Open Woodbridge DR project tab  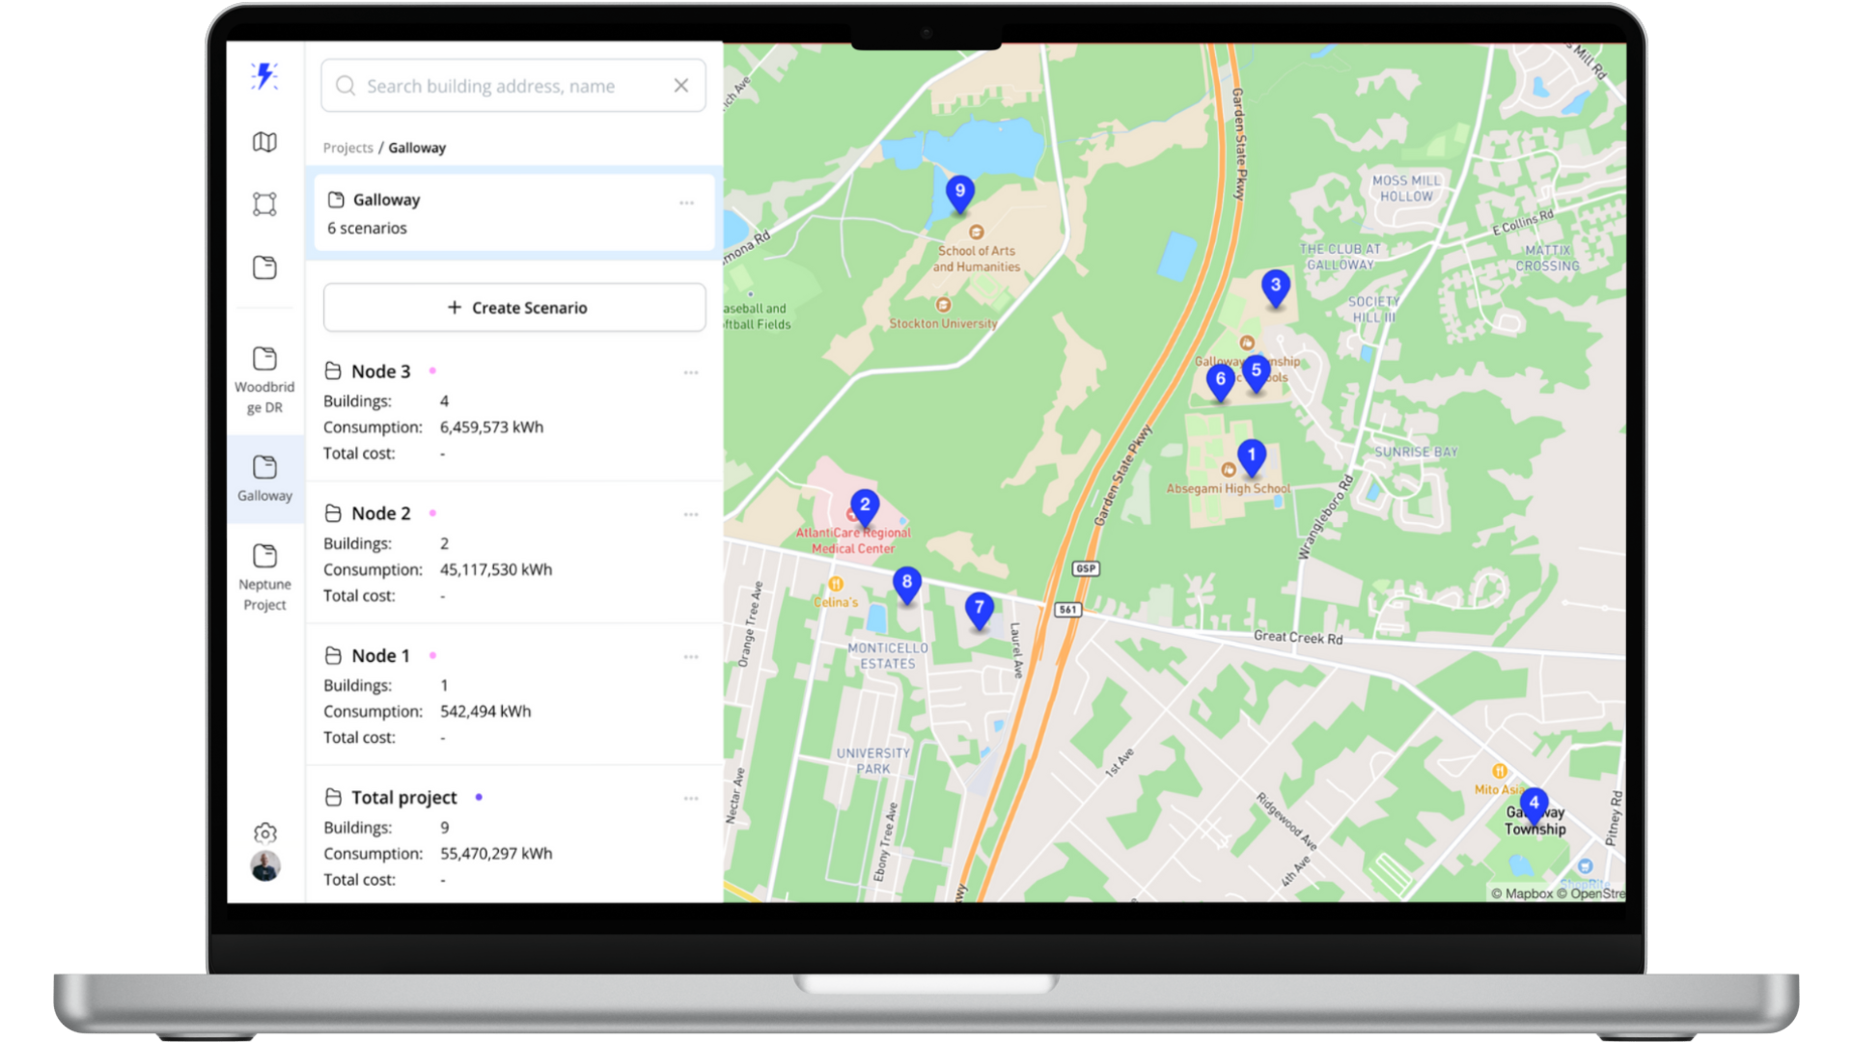pyautogui.click(x=264, y=381)
